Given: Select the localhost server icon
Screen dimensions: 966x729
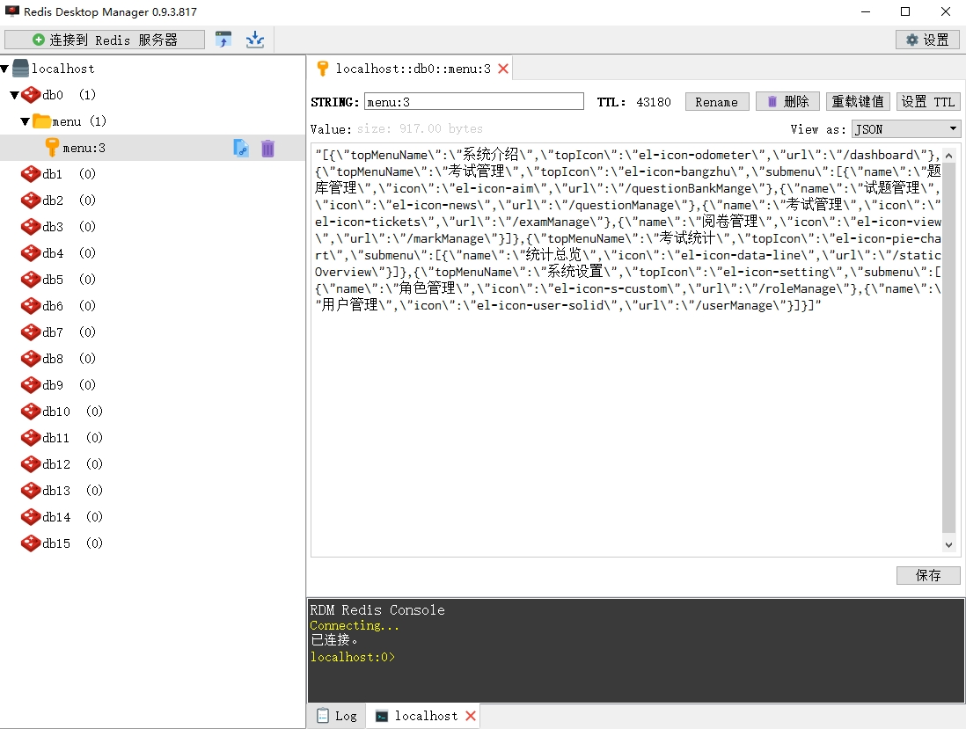Looking at the screenshot, I should [x=20, y=69].
